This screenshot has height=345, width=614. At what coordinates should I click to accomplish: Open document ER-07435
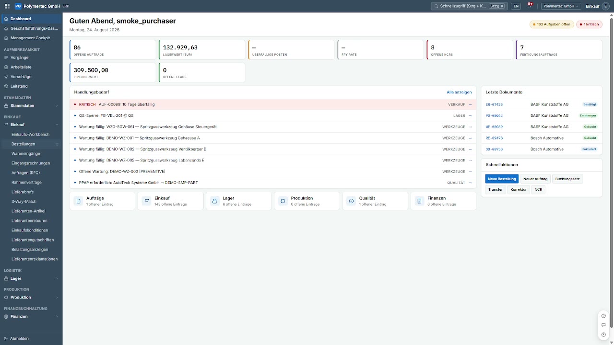tap(494, 104)
